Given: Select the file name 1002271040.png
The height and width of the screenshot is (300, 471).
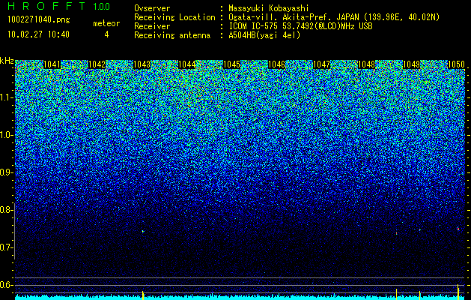Looking at the screenshot, I should 39,20.
